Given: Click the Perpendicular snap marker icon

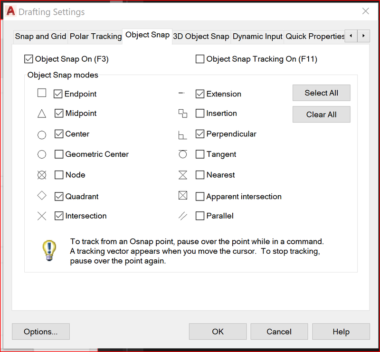Looking at the screenshot, I should (x=182, y=135).
